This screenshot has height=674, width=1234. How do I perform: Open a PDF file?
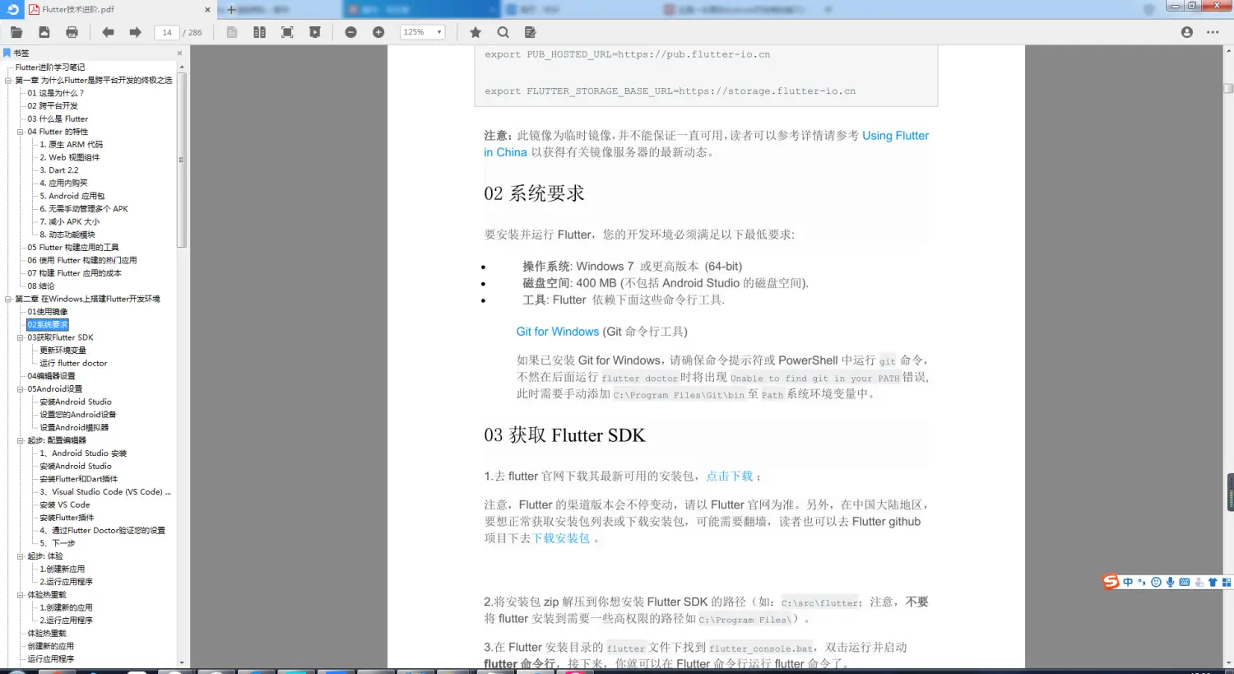click(x=15, y=32)
